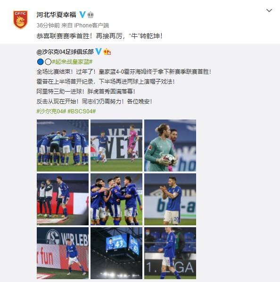Click the 来自 iPhone客户端 source link
The height and width of the screenshot is (282, 280).
point(85,26)
